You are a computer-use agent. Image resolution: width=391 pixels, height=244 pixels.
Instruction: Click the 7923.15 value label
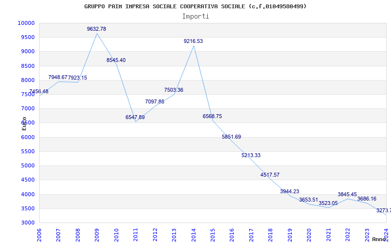point(78,78)
